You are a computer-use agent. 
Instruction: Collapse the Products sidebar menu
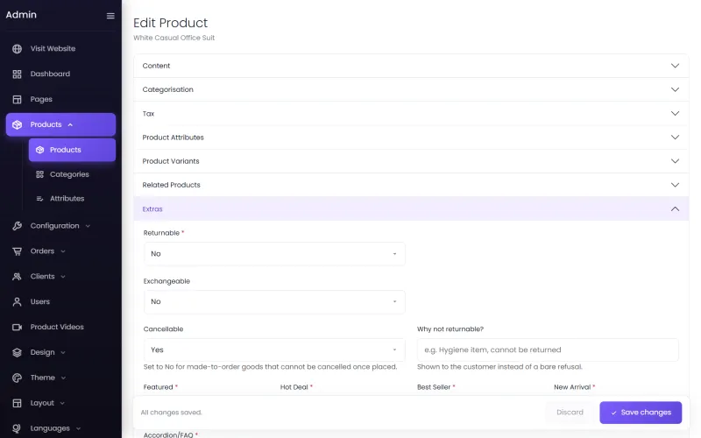tap(60, 124)
